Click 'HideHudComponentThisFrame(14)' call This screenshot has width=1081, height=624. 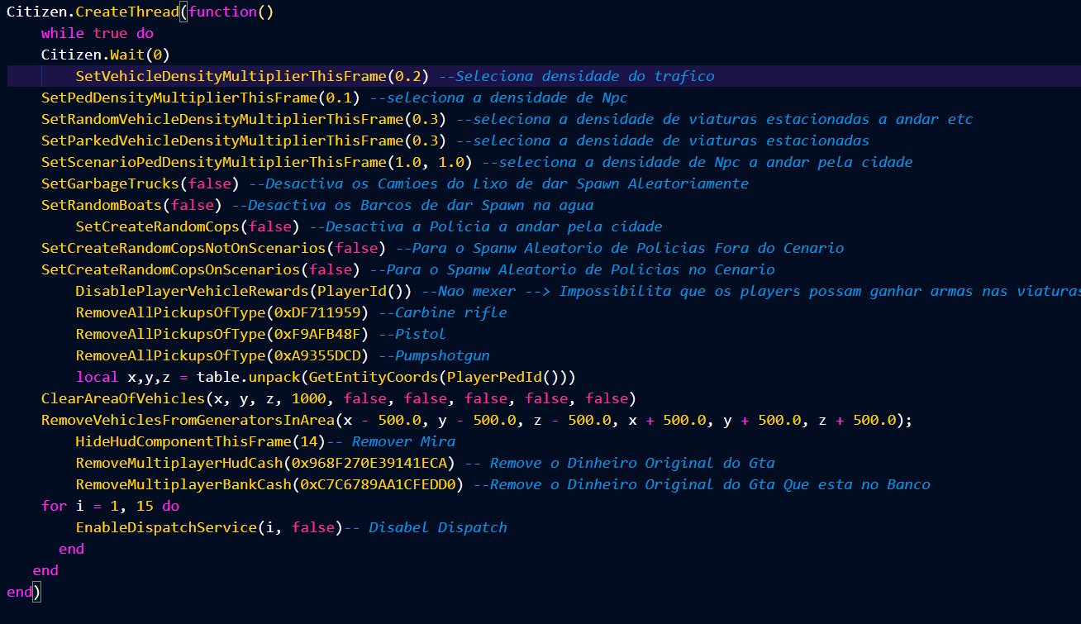tap(201, 441)
